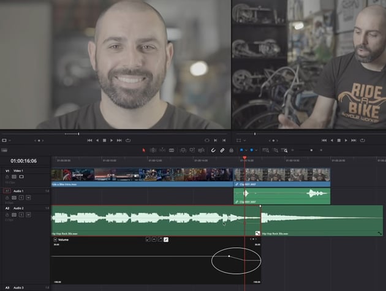The height and width of the screenshot is (291, 386).
Task: Toggle the chain link Linked Selection icon
Action: [x=222, y=150]
